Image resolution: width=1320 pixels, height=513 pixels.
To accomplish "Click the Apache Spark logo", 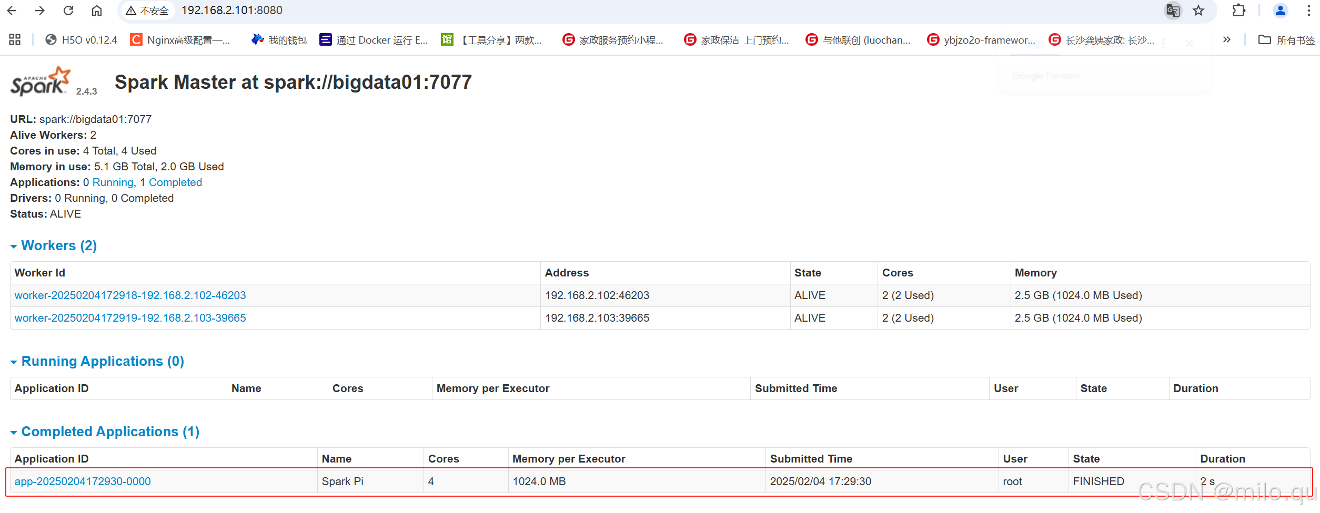I will coord(41,81).
